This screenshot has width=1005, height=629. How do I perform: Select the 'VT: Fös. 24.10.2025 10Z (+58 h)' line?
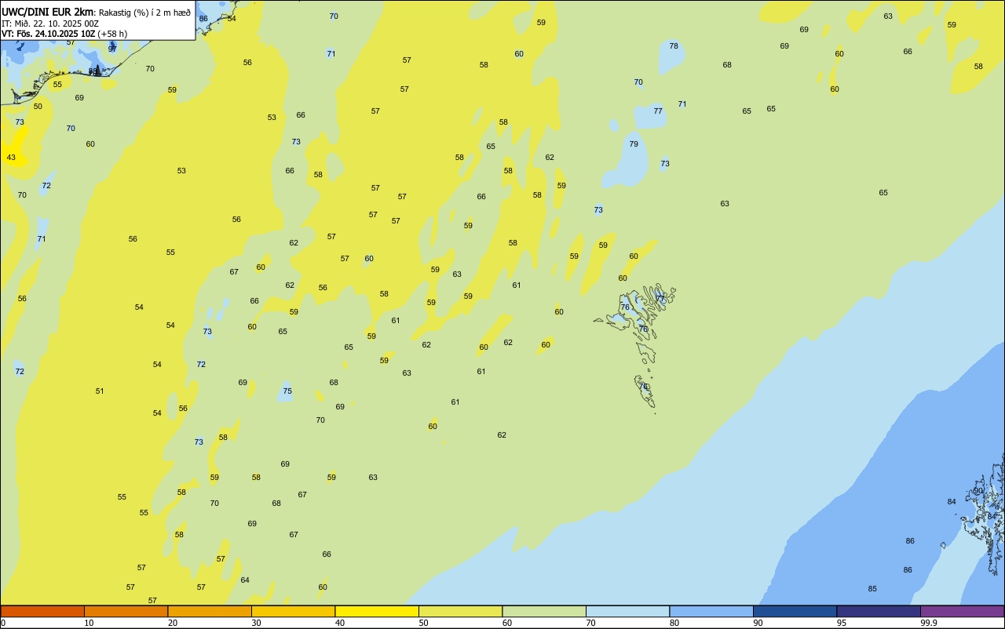64,34
